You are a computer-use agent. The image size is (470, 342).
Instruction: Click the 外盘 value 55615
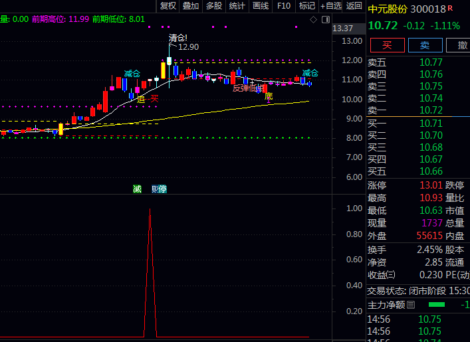(429, 236)
